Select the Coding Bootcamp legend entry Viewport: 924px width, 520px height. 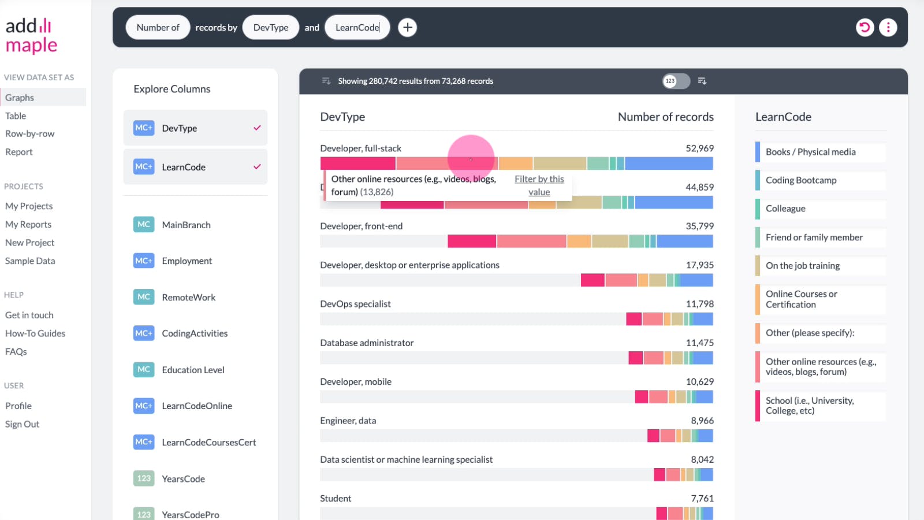[x=800, y=180]
